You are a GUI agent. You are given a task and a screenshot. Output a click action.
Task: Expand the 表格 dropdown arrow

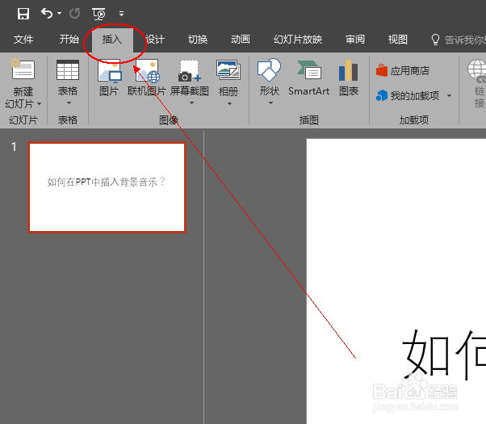pos(69,103)
